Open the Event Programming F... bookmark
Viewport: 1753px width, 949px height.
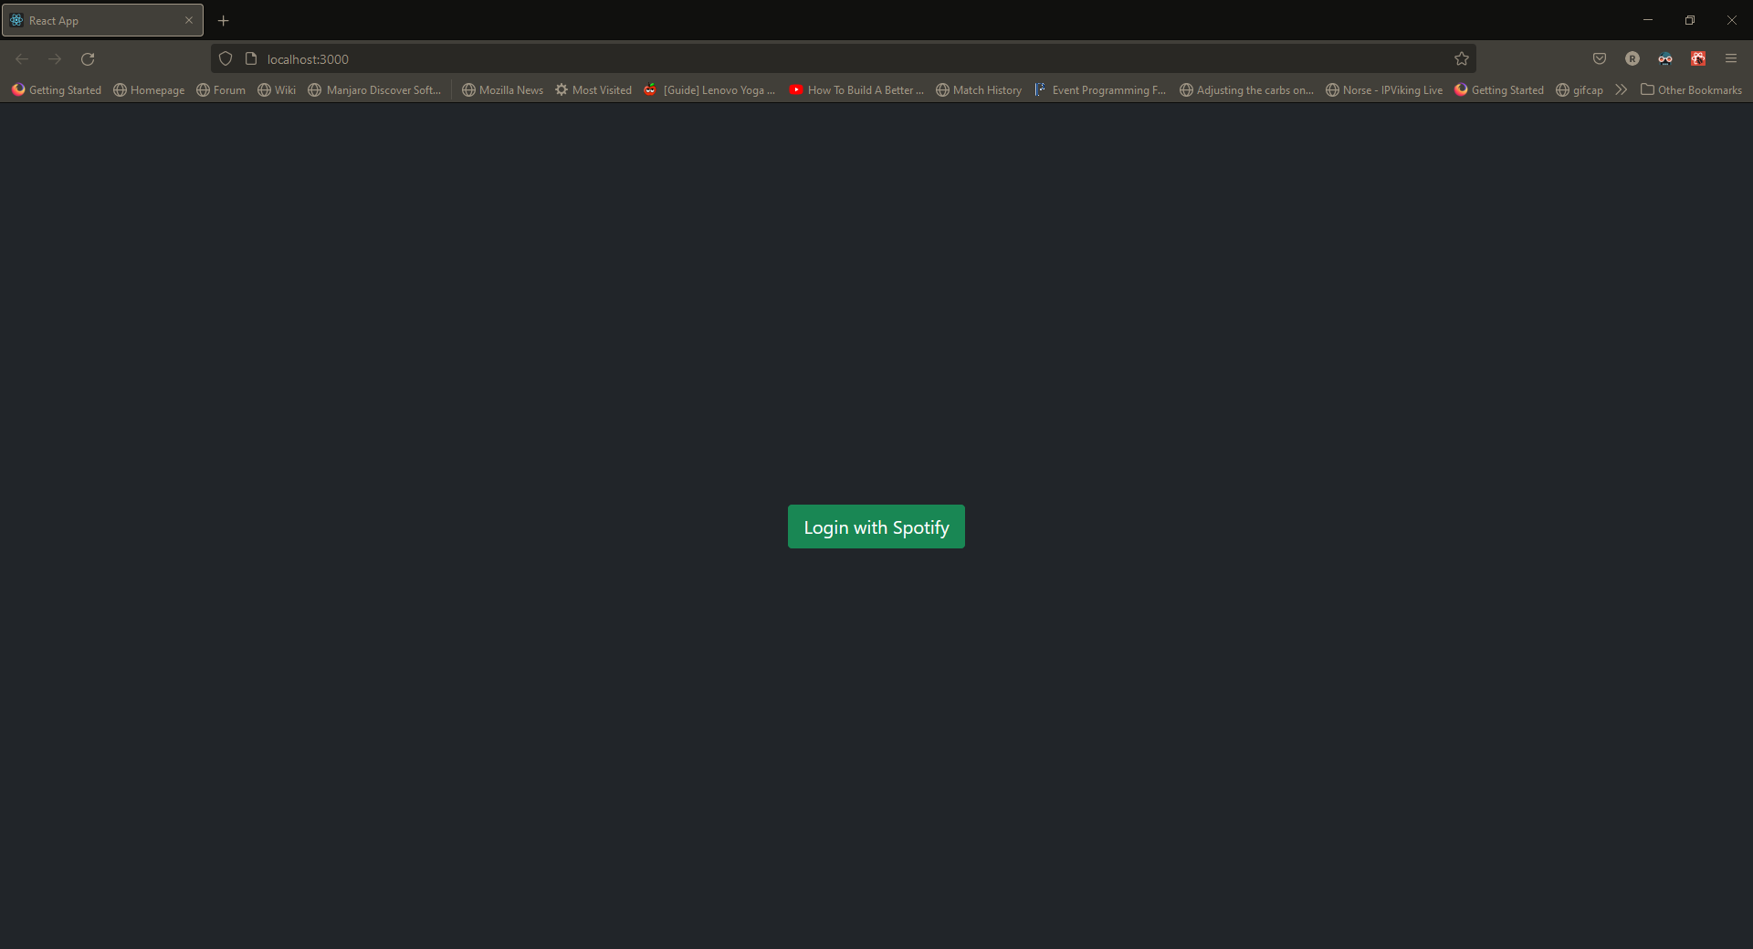(1101, 90)
